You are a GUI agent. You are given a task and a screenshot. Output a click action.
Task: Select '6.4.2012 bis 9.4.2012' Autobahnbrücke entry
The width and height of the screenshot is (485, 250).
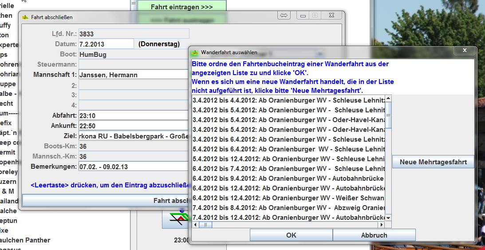pyautogui.click(x=288, y=178)
